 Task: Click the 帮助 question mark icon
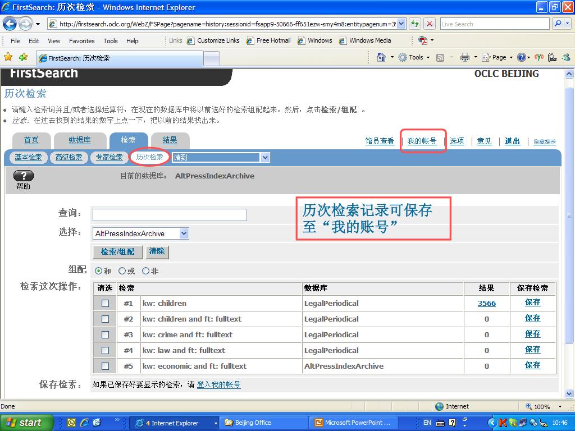coord(24,176)
